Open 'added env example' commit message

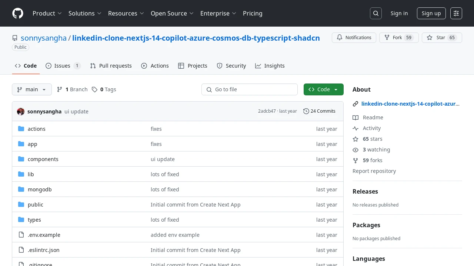click(x=175, y=235)
